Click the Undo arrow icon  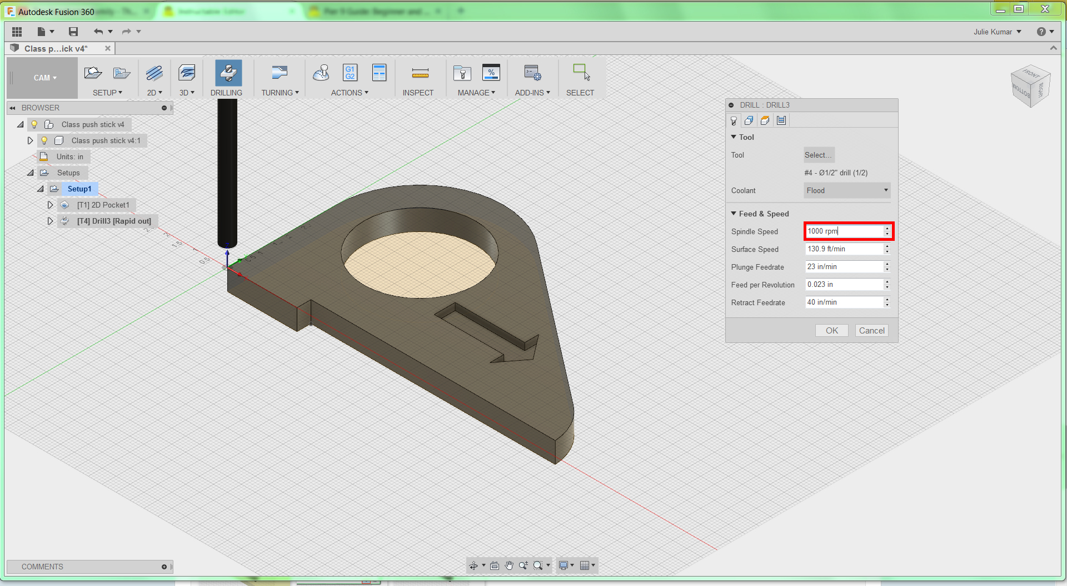(98, 32)
